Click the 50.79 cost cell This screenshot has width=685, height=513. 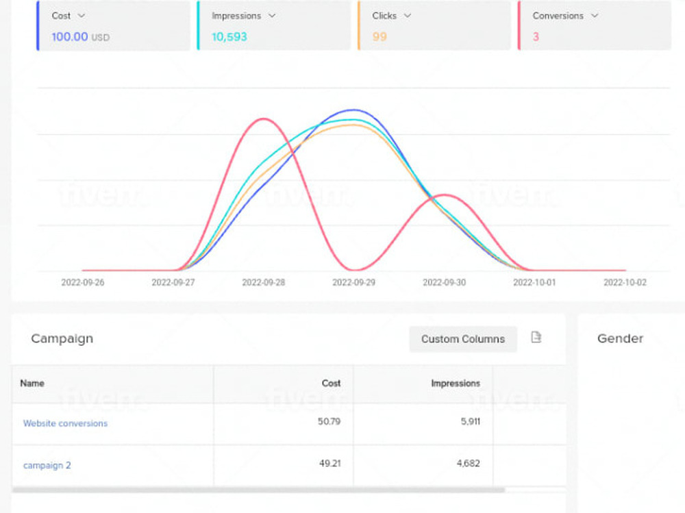point(329,421)
